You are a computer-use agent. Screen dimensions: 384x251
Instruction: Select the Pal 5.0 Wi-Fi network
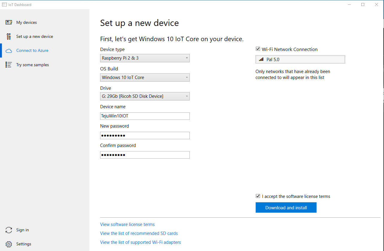(300, 59)
